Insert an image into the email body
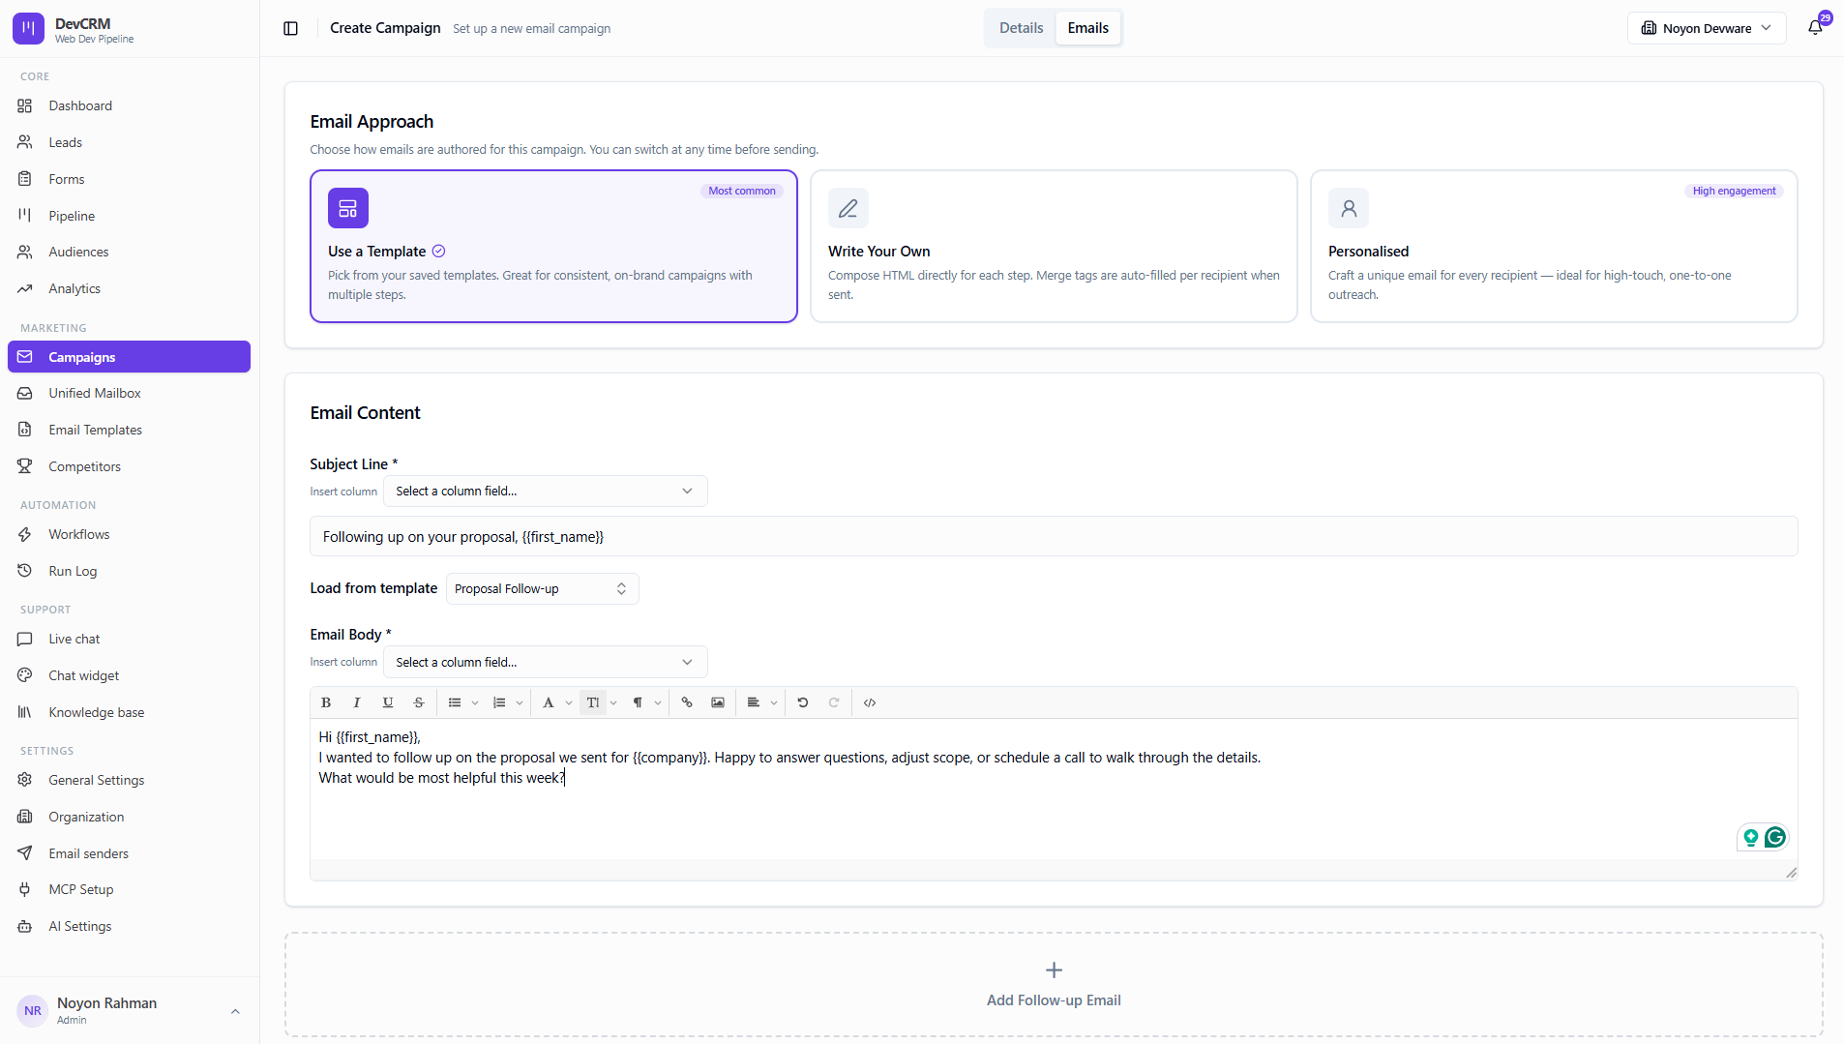Image resolution: width=1844 pixels, height=1044 pixels. pyautogui.click(x=718, y=702)
